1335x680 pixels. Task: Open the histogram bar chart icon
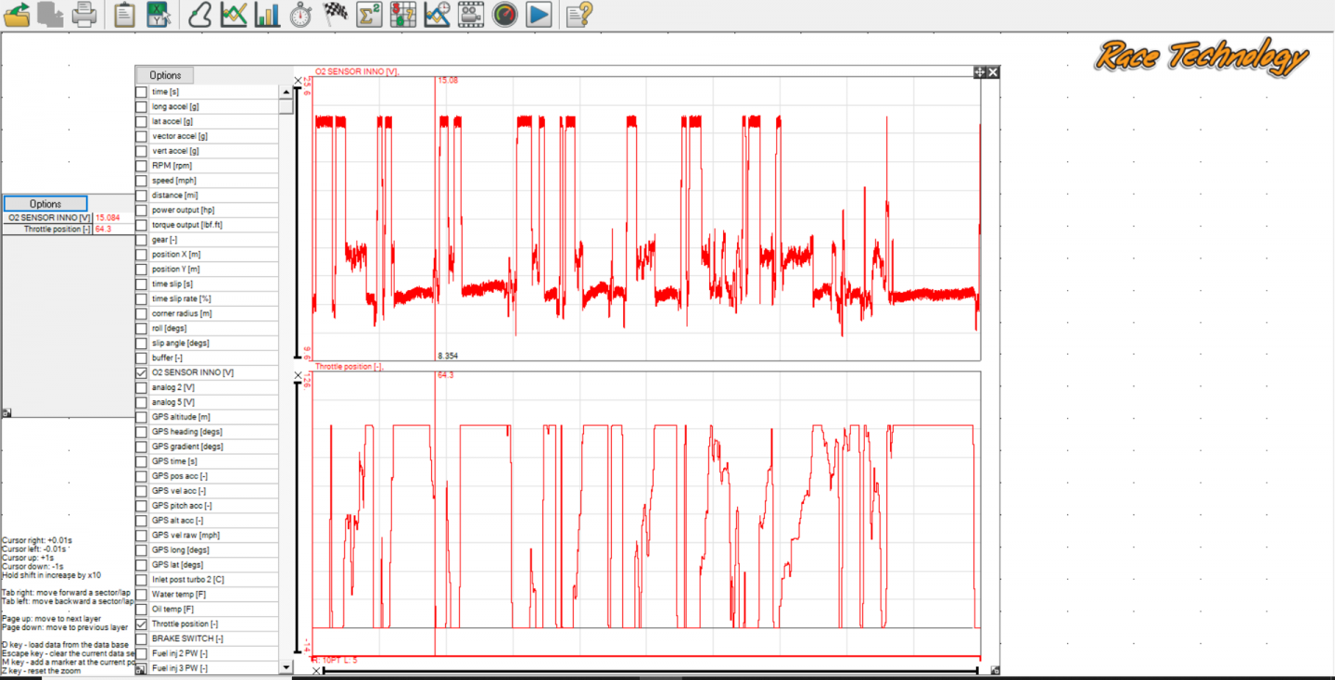click(x=267, y=14)
